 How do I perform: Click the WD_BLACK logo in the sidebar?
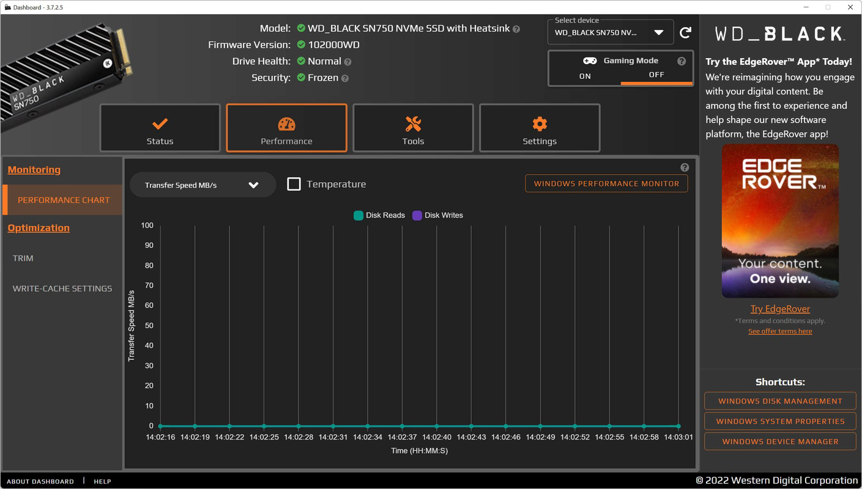click(x=780, y=34)
